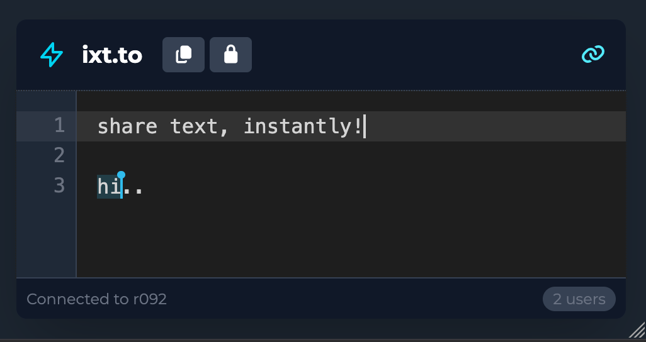Click line number 1 in the gutter
The image size is (646, 342).
59,126
